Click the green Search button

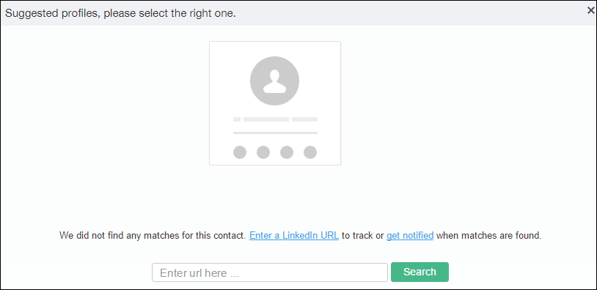pyautogui.click(x=420, y=272)
